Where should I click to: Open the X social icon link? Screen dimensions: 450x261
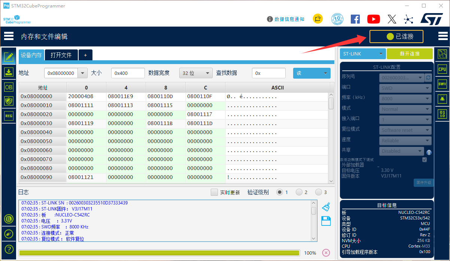click(x=392, y=19)
